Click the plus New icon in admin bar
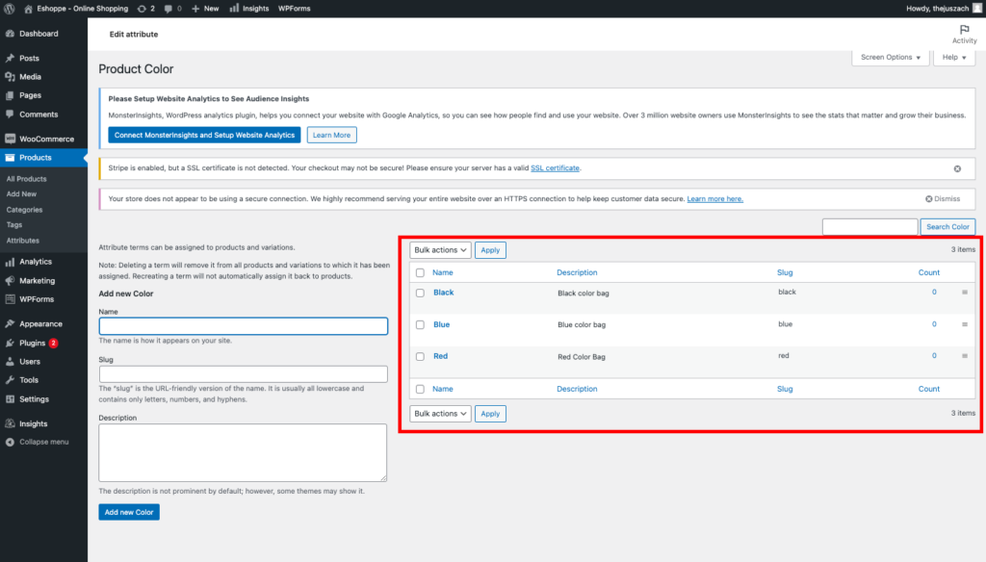Viewport: 986px width, 562px height. [195, 9]
